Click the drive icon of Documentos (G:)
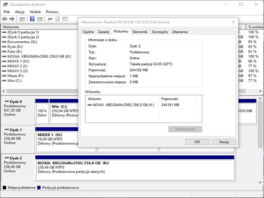This screenshot has height=198, width=264. (4, 42)
